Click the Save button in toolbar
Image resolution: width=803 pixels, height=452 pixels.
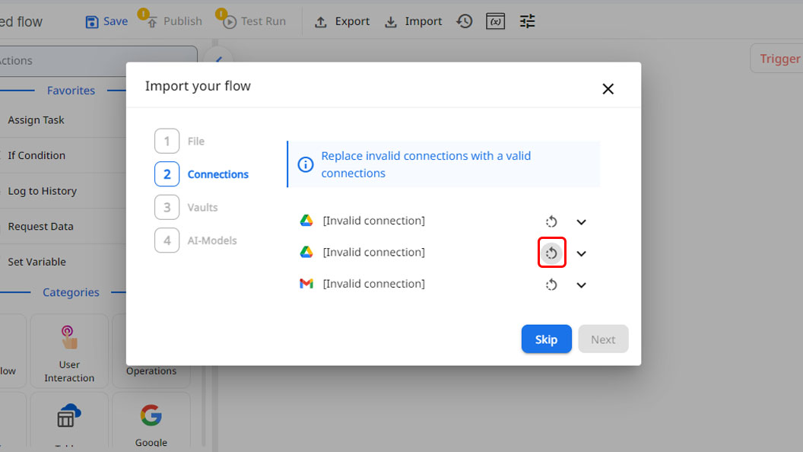[106, 21]
